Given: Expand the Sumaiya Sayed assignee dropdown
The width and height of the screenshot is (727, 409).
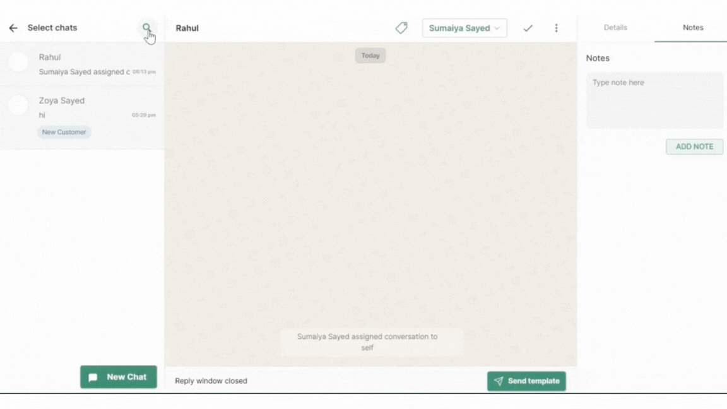Looking at the screenshot, I should 464,28.
